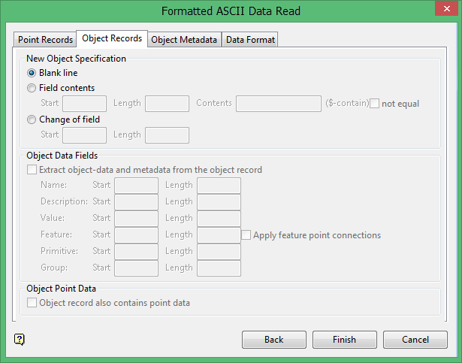The image size is (462, 363).
Task: Check Apply feature point connections
Action: pyautogui.click(x=246, y=235)
